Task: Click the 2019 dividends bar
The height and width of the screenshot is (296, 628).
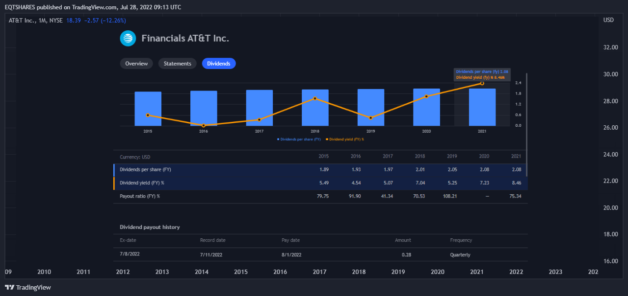Action: click(x=371, y=107)
